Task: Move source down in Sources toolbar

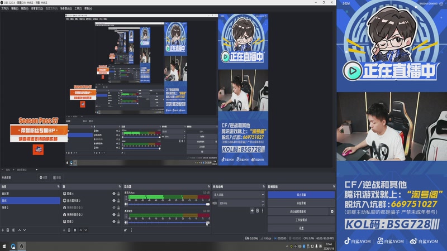Action: [86, 230]
